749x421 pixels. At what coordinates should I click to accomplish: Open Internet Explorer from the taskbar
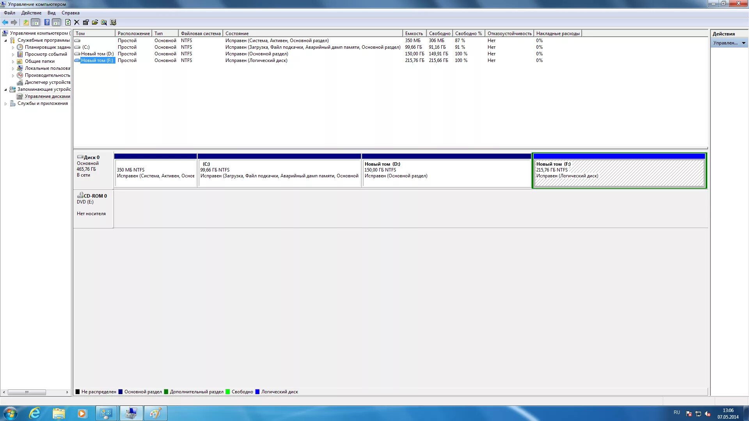coord(35,413)
